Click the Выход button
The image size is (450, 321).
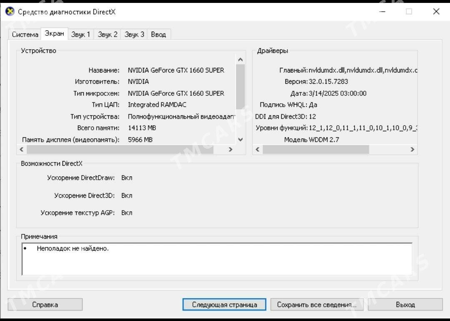(x=405, y=305)
